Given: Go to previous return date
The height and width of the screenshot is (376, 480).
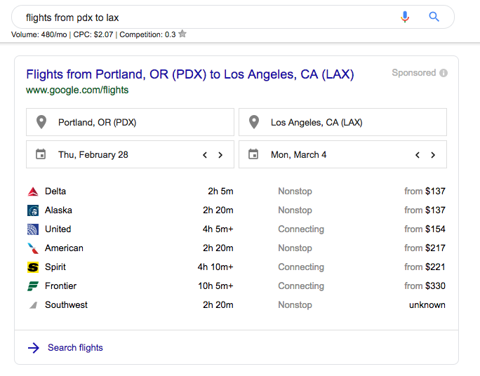Looking at the screenshot, I should click(x=418, y=155).
